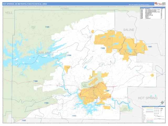Click the map title 'Hot Springs, AR Metropolitan Statistical Area'
168x126 pixels.
tap(25, 4)
